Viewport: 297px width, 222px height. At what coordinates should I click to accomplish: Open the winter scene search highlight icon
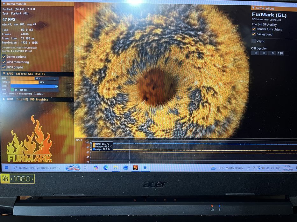point(73,168)
